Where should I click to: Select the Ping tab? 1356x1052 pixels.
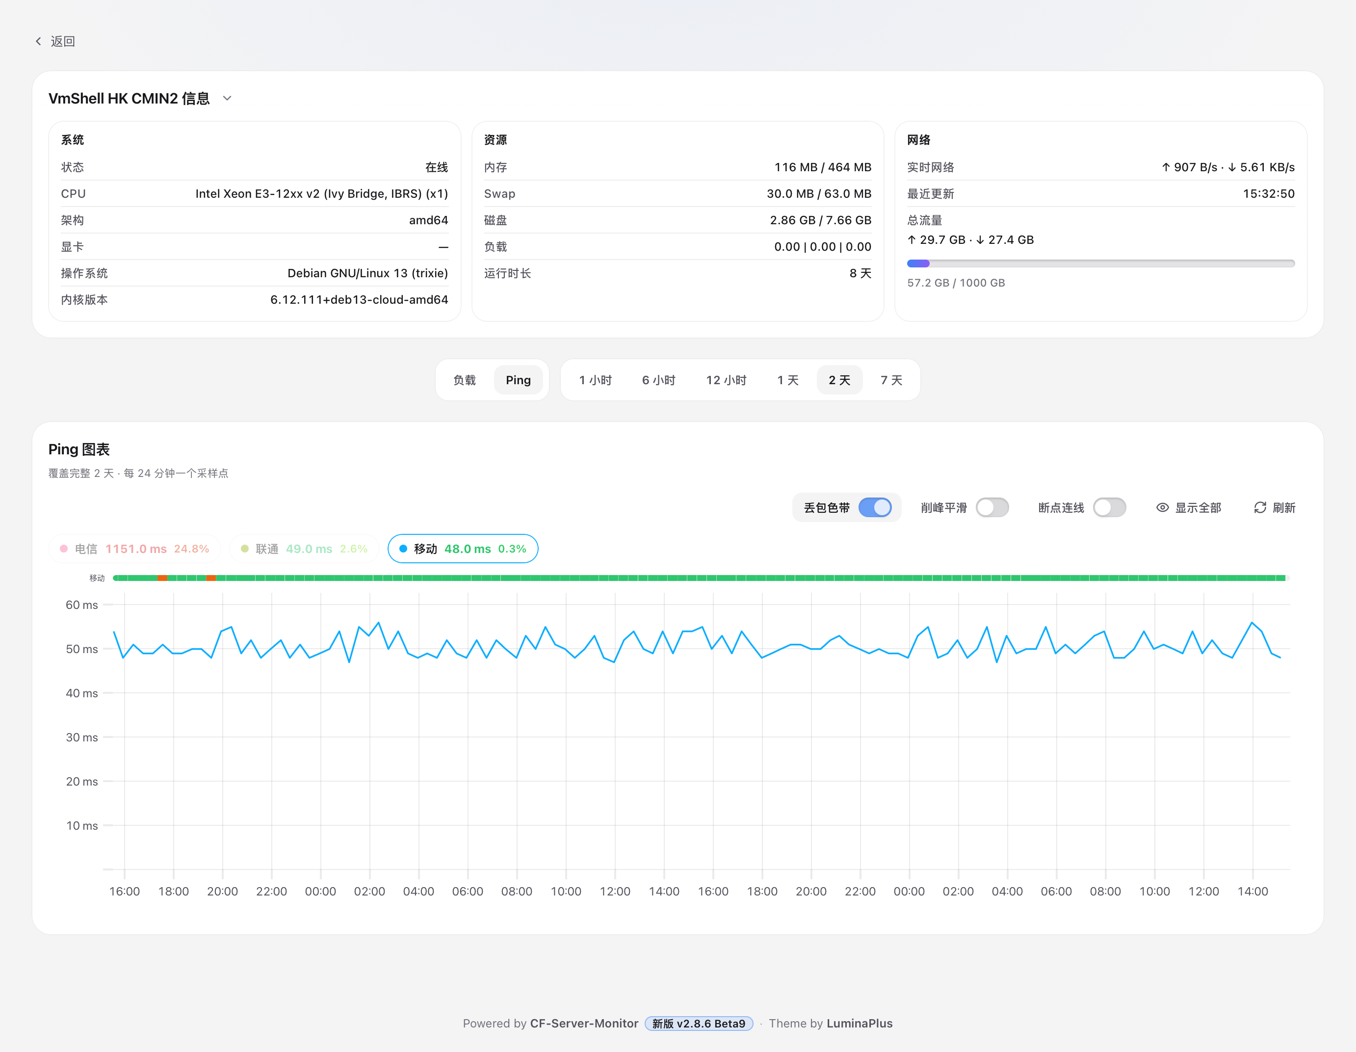click(518, 379)
